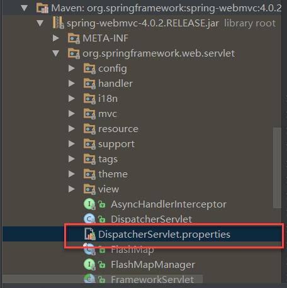
Task: Click the DispatcherServlet.properties file icon
Action: [90, 234]
